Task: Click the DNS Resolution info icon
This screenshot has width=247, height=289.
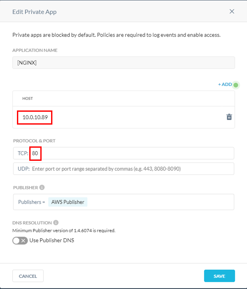Action: (x=55, y=222)
